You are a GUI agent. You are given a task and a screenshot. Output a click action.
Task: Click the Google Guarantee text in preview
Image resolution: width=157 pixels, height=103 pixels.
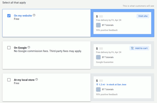coord(105,62)
